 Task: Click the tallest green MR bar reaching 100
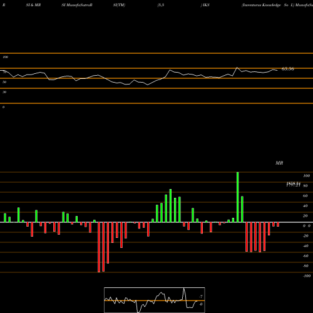pos(238,197)
